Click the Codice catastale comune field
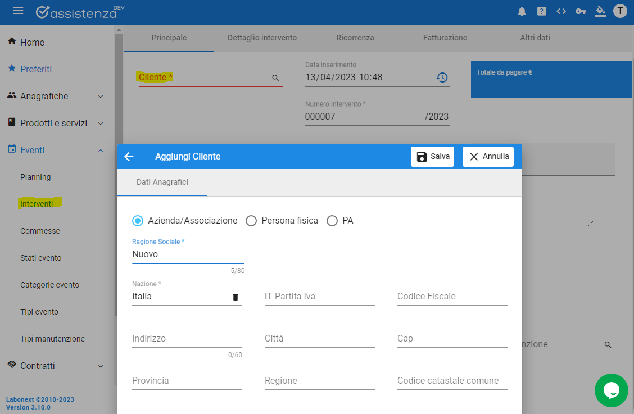The height and width of the screenshot is (414, 634). (x=452, y=380)
